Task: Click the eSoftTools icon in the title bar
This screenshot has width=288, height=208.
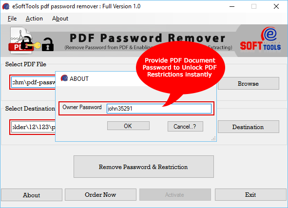Action: pos(6,6)
